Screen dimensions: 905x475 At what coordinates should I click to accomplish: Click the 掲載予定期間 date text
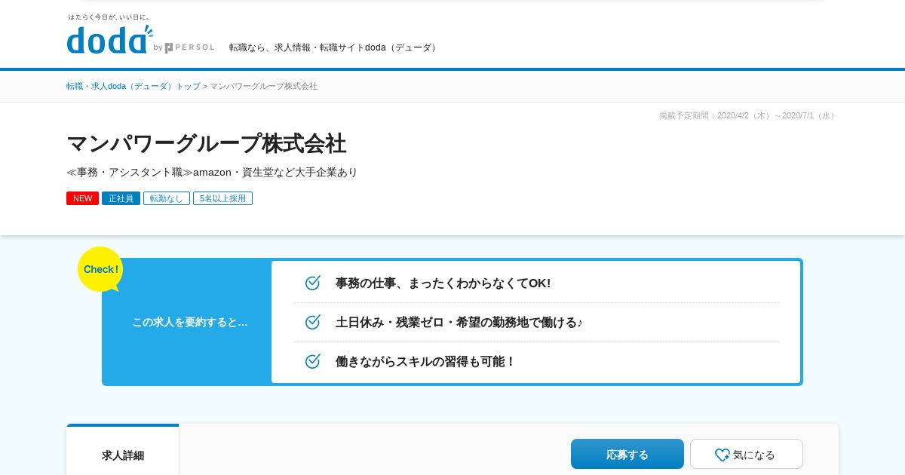pyautogui.click(x=748, y=115)
